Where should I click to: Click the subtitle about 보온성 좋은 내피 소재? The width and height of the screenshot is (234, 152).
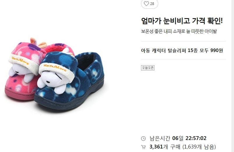coord(179,31)
